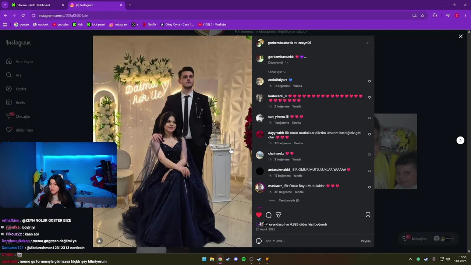The width and height of the screenshot is (471, 265).
Task: Go to the next post arrow
Action: click(460, 140)
